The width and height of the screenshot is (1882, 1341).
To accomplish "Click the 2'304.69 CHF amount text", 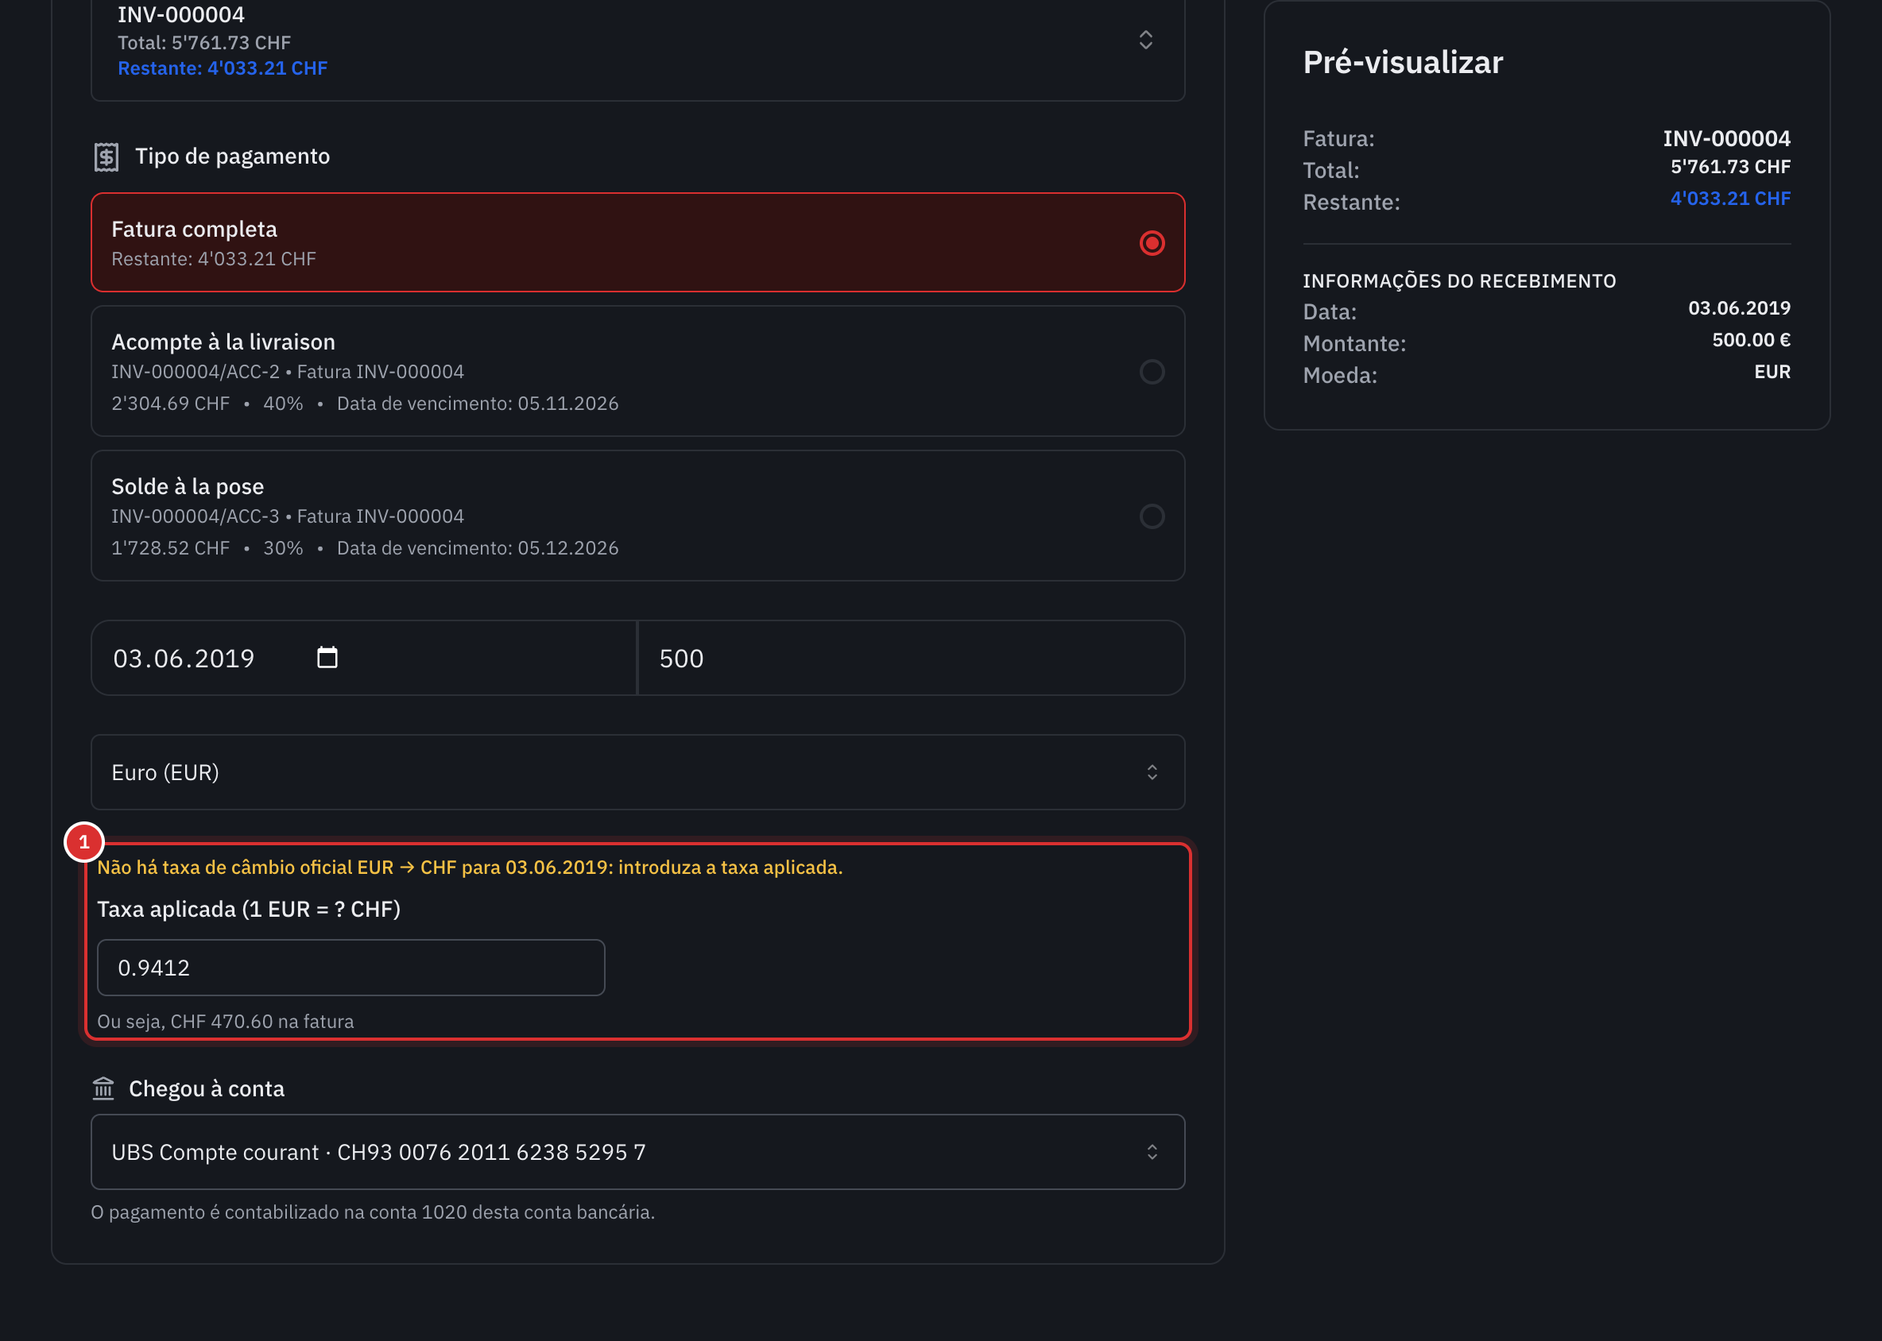I will pyautogui.click(x=170, y=404).
